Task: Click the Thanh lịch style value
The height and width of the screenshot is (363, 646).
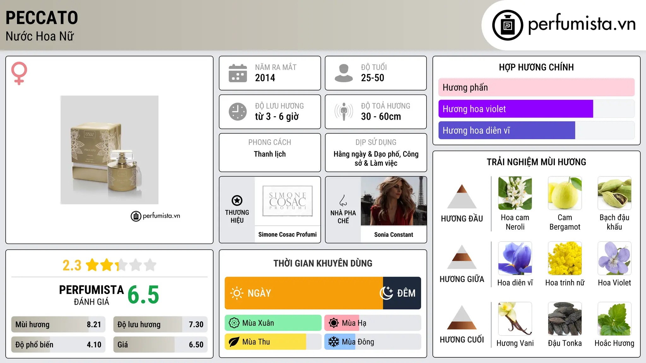Action: click(x=270, y=154)
